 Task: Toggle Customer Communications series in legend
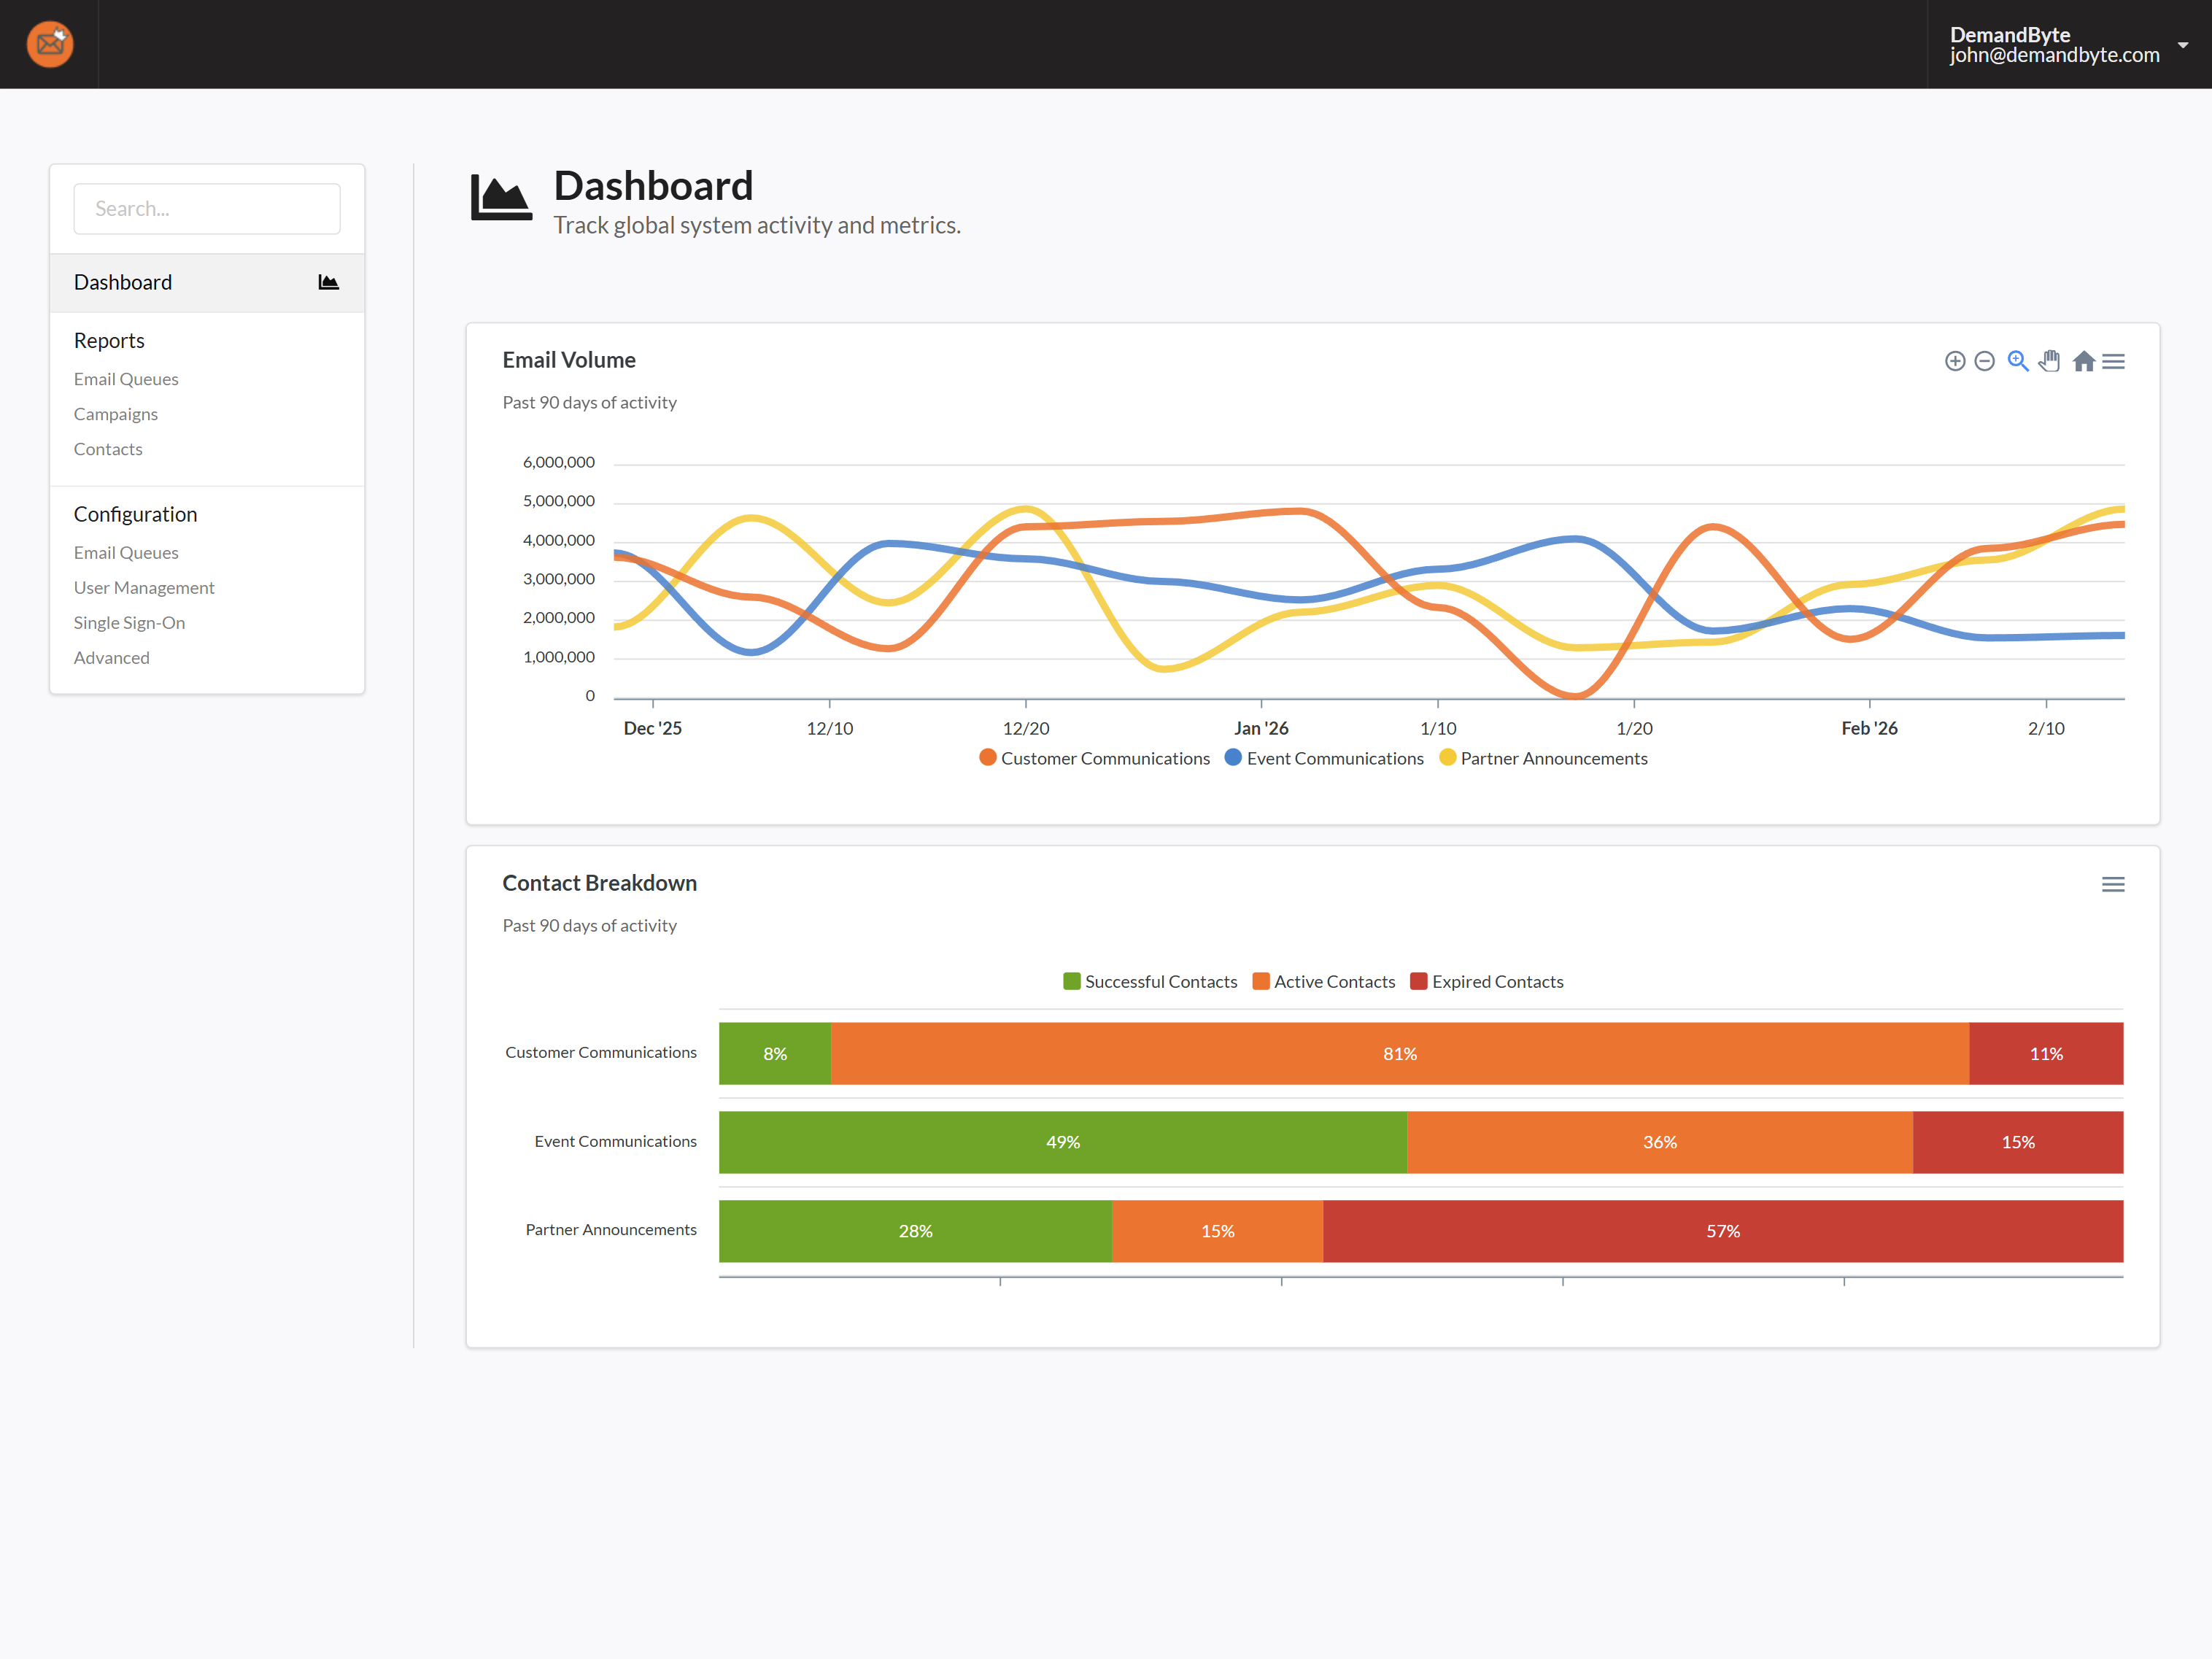pos(1104,758)
